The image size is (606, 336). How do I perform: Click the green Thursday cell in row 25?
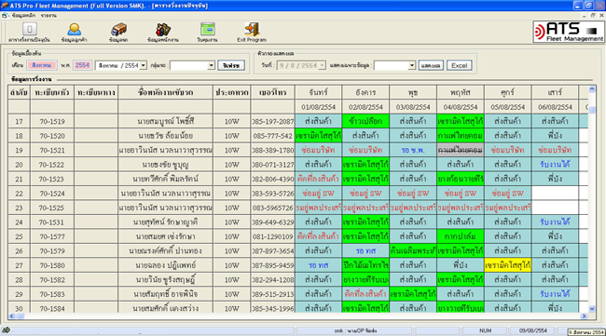pos(461,236)
